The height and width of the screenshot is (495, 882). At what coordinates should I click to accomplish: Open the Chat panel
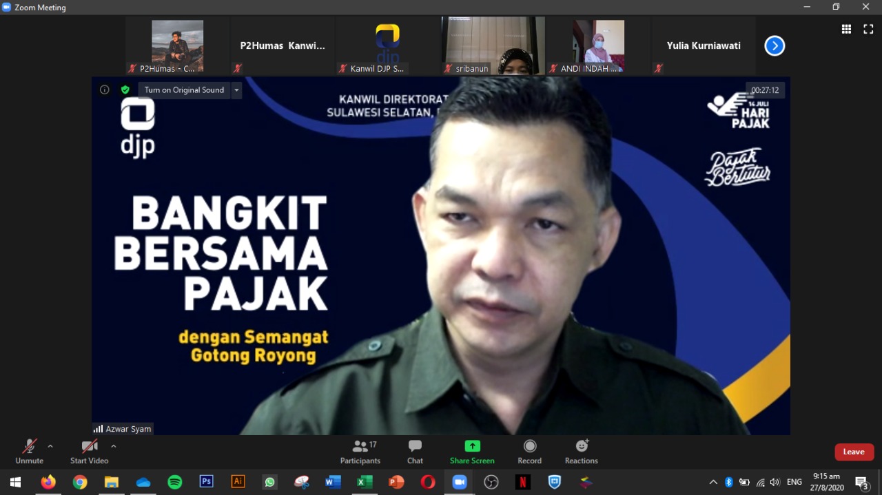[415, 452]
